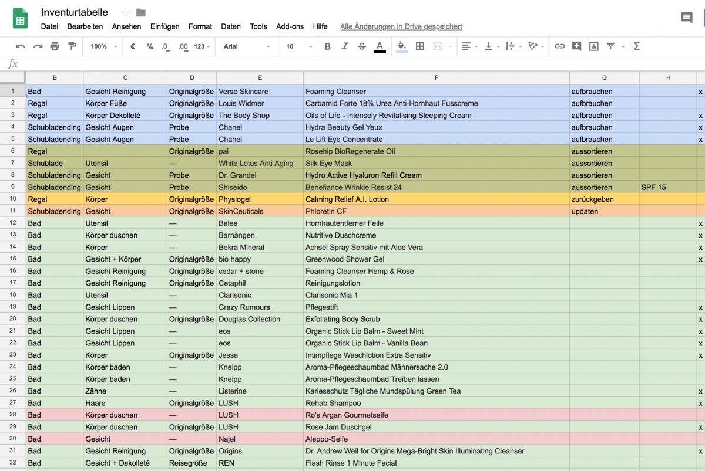Image resolution: width=705 pixels, height=471 pixels.
Task: Click cell 'updaten'
Action: click(x=604, y=211)
